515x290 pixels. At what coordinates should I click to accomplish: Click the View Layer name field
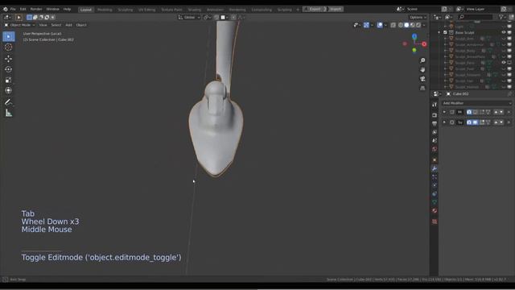pyautogui.click(x=482, y=9)
